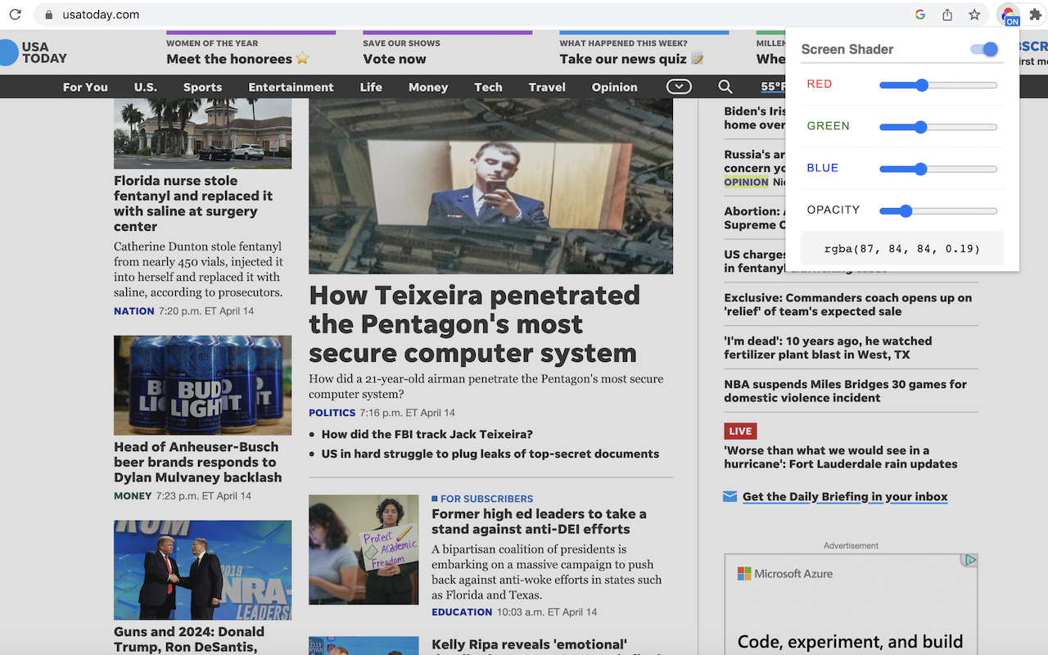Expand the more sections chevron in navigation
This screenshot has height=655, width=1048.
point(679,87)
